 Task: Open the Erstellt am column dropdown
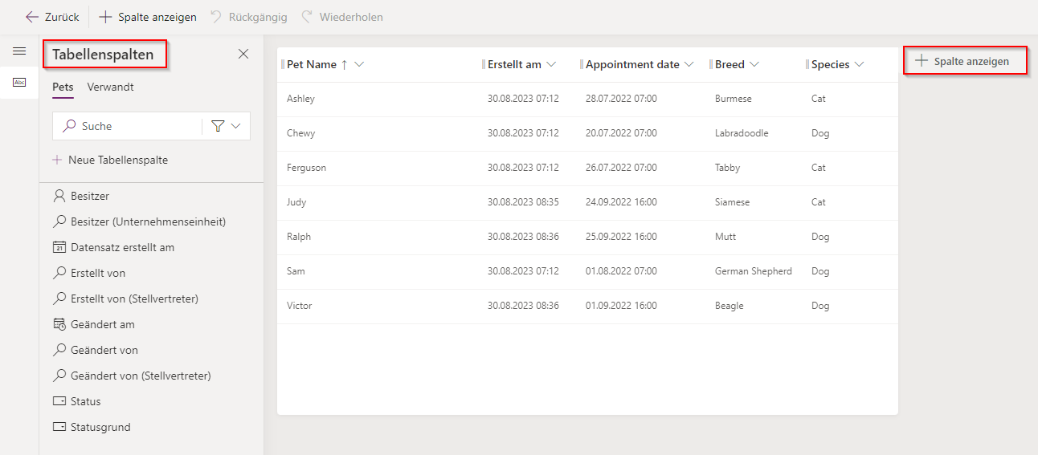tap(551, 64)
